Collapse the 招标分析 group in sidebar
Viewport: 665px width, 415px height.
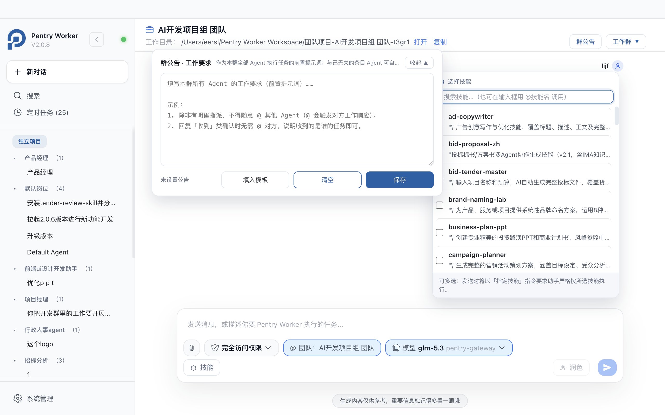(15, 361)
